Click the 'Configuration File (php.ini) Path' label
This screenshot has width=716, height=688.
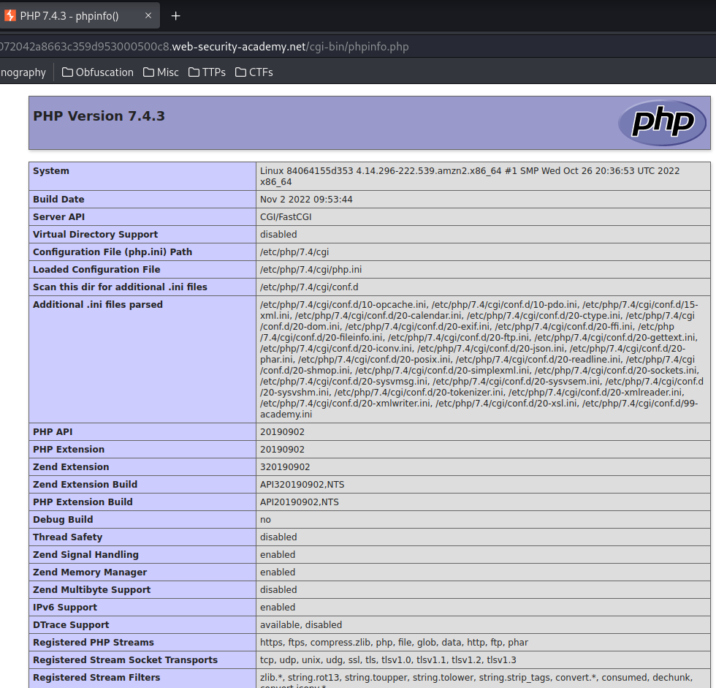coord(113,252)
